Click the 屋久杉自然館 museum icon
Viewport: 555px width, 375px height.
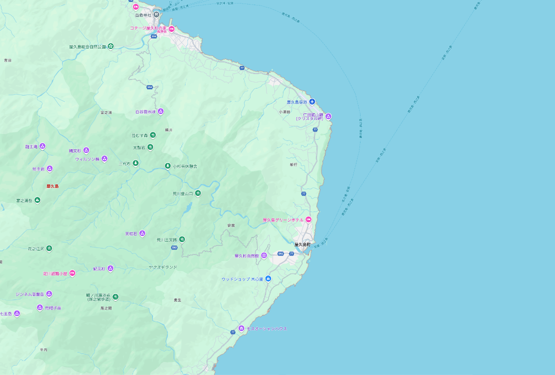click(x=264, y=256)
